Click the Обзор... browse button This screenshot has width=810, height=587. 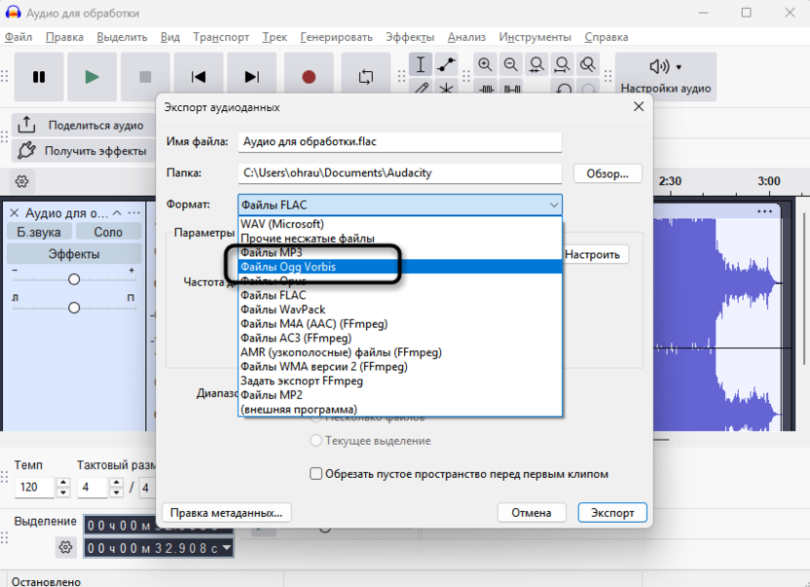tap(607, 173)
